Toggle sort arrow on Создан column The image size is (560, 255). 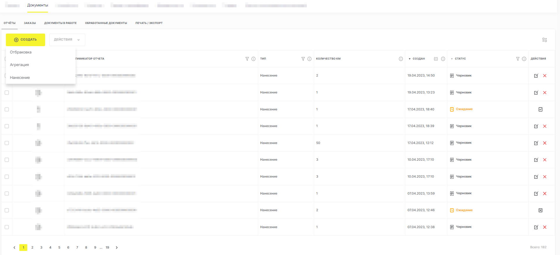coord(409,59)
